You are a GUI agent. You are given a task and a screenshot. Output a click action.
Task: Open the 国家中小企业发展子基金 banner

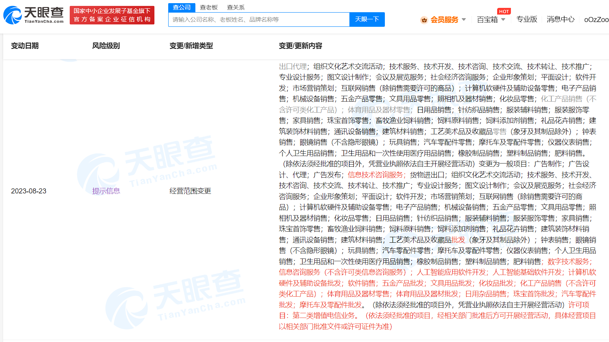(112, 15)
